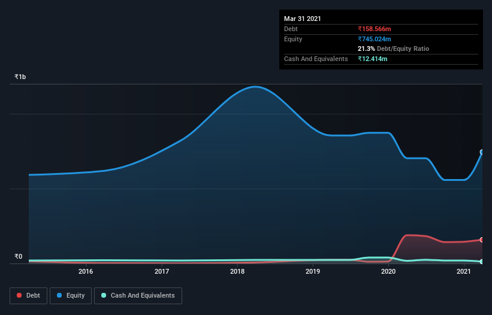Click the red Debt legend dot
The height and width of the screenshot is (315, 492).
tap(19, 295)
